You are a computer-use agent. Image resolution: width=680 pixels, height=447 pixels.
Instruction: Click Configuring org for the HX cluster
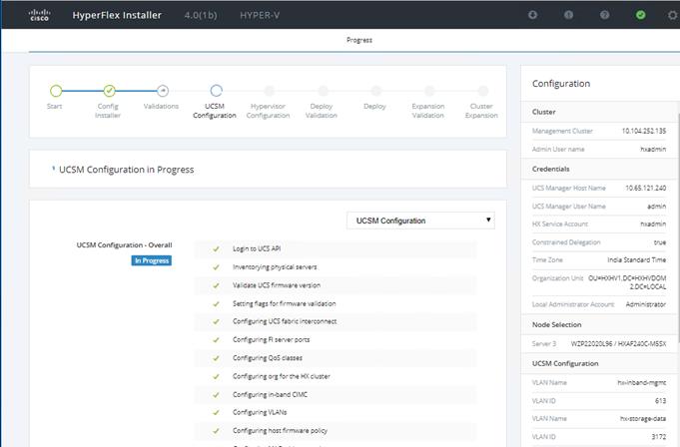click(x=281, y=376)
